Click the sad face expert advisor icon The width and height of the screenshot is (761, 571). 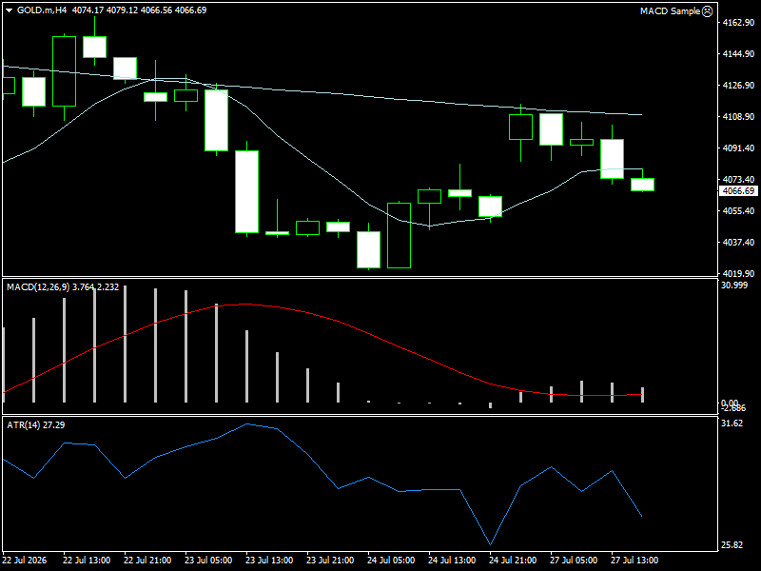click(708, 11)
